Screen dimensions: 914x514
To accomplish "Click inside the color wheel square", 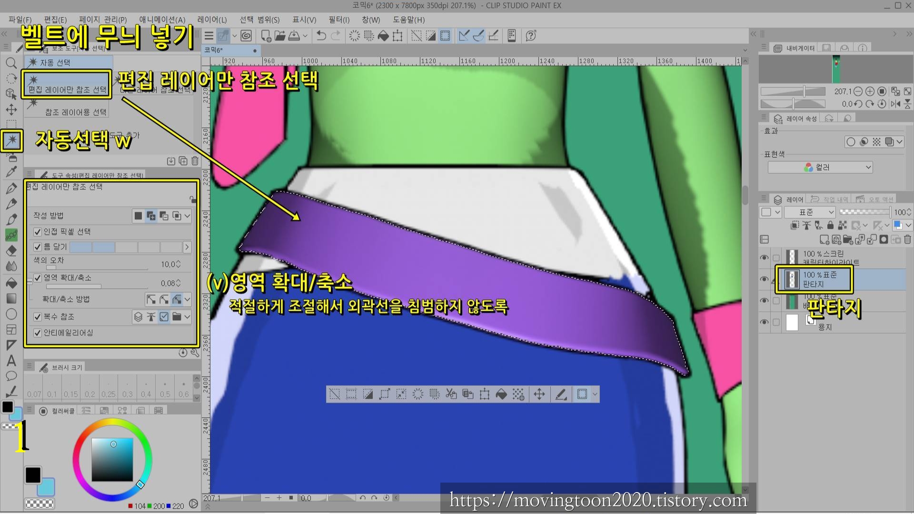I will (112, 459).
